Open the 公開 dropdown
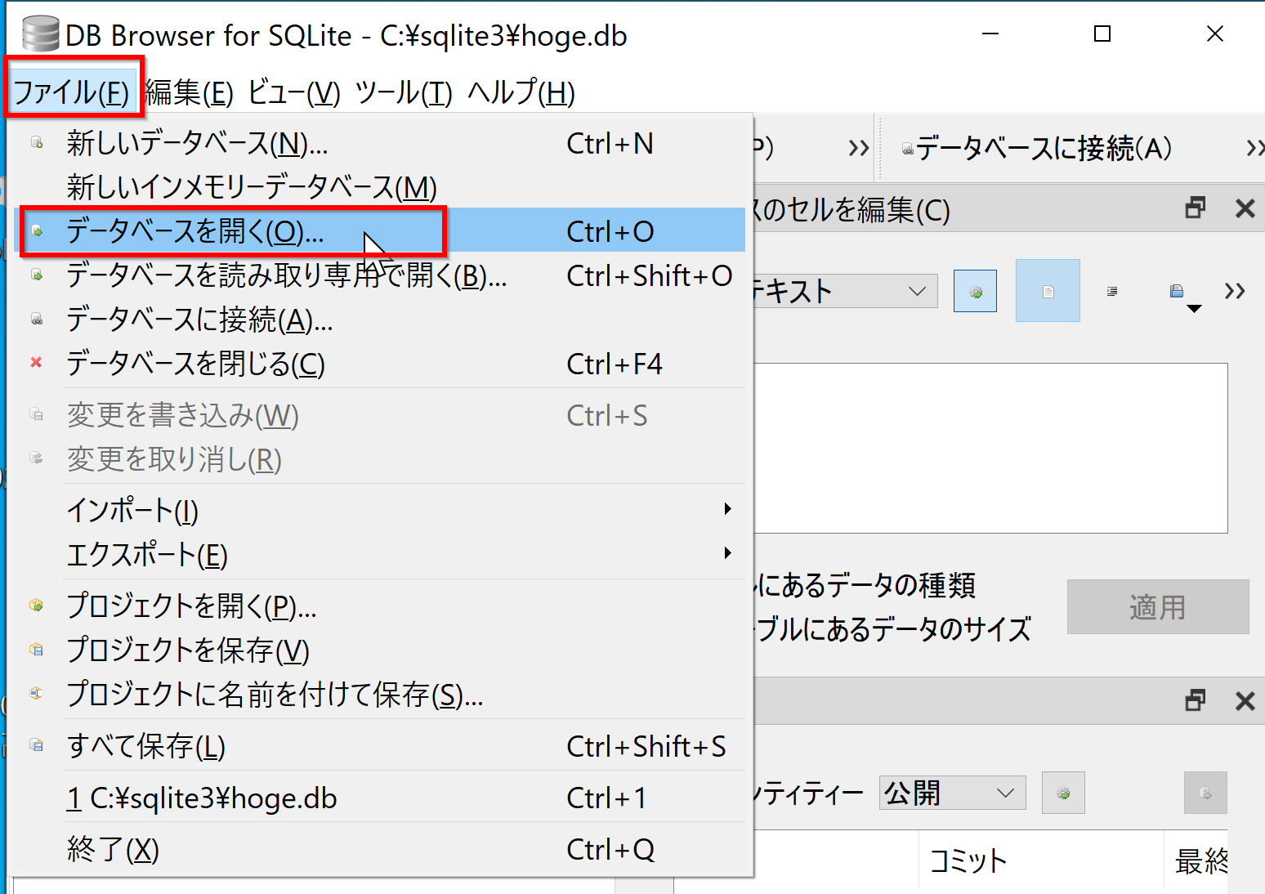This screenshot has width=1265, height=894. coord(952,793)
